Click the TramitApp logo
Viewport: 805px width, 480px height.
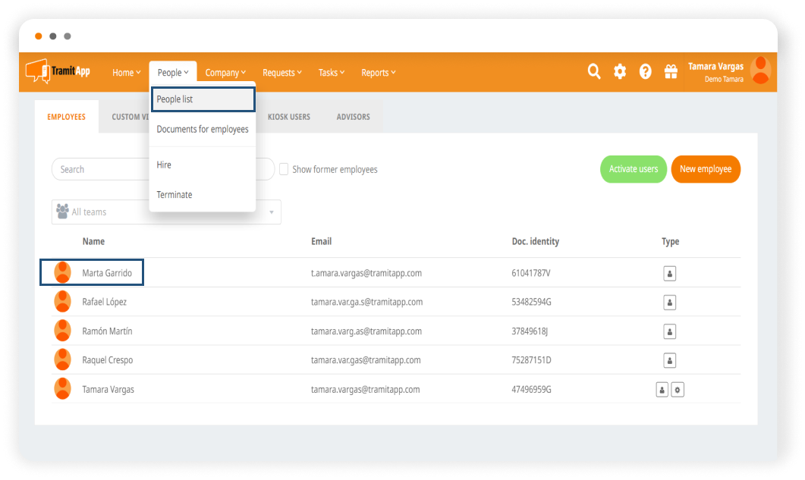pos(58,71)
